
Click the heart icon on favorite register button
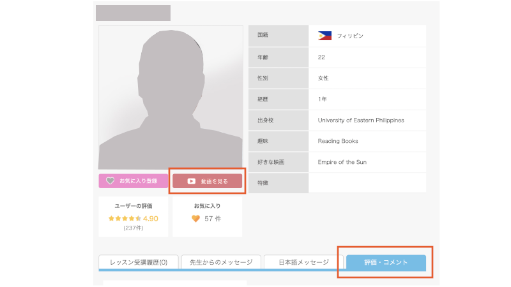[110, 180]
